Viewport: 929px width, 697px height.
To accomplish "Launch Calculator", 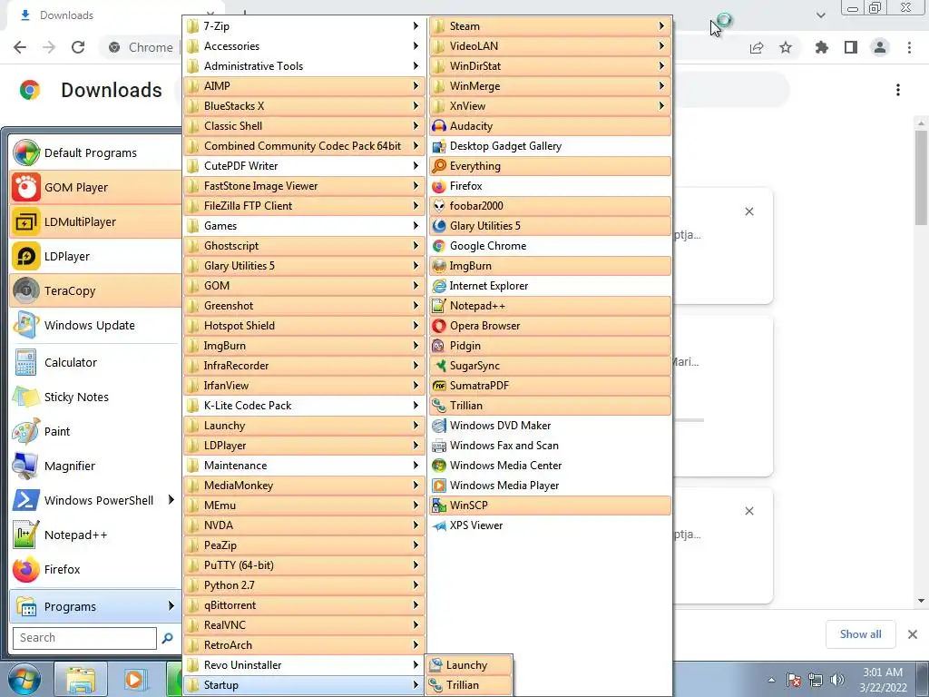I will [x=96, y=362].
